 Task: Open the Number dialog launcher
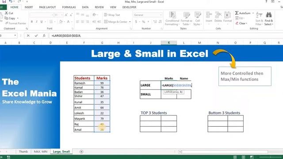[161, 28]
